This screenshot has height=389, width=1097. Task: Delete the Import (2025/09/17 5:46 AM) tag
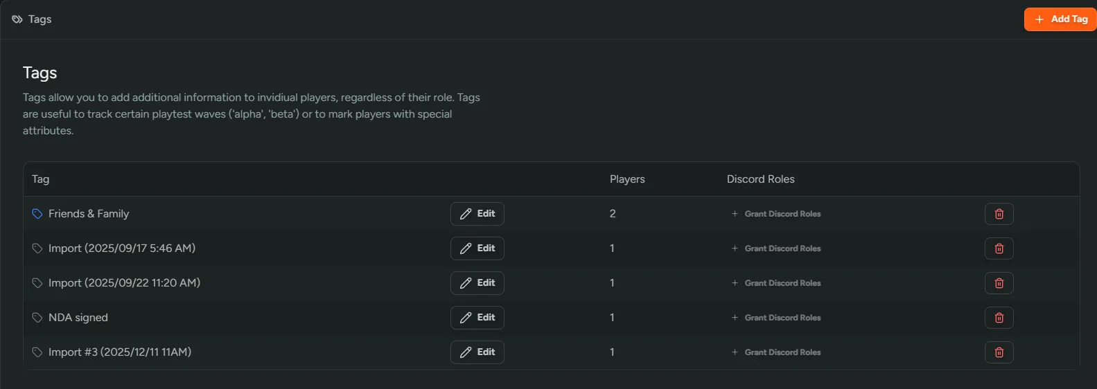999,248
